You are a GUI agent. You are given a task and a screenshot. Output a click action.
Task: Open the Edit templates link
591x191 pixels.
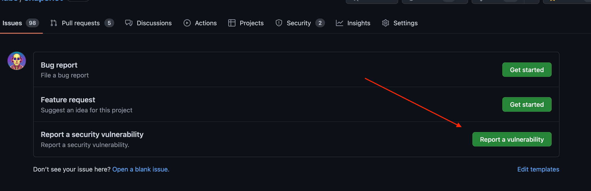pyautogui.click(x=538, y=169)
